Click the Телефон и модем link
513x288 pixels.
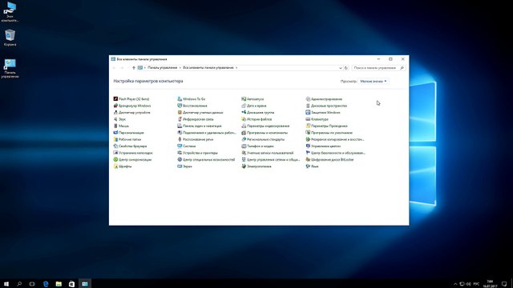(x=261, y=146)
